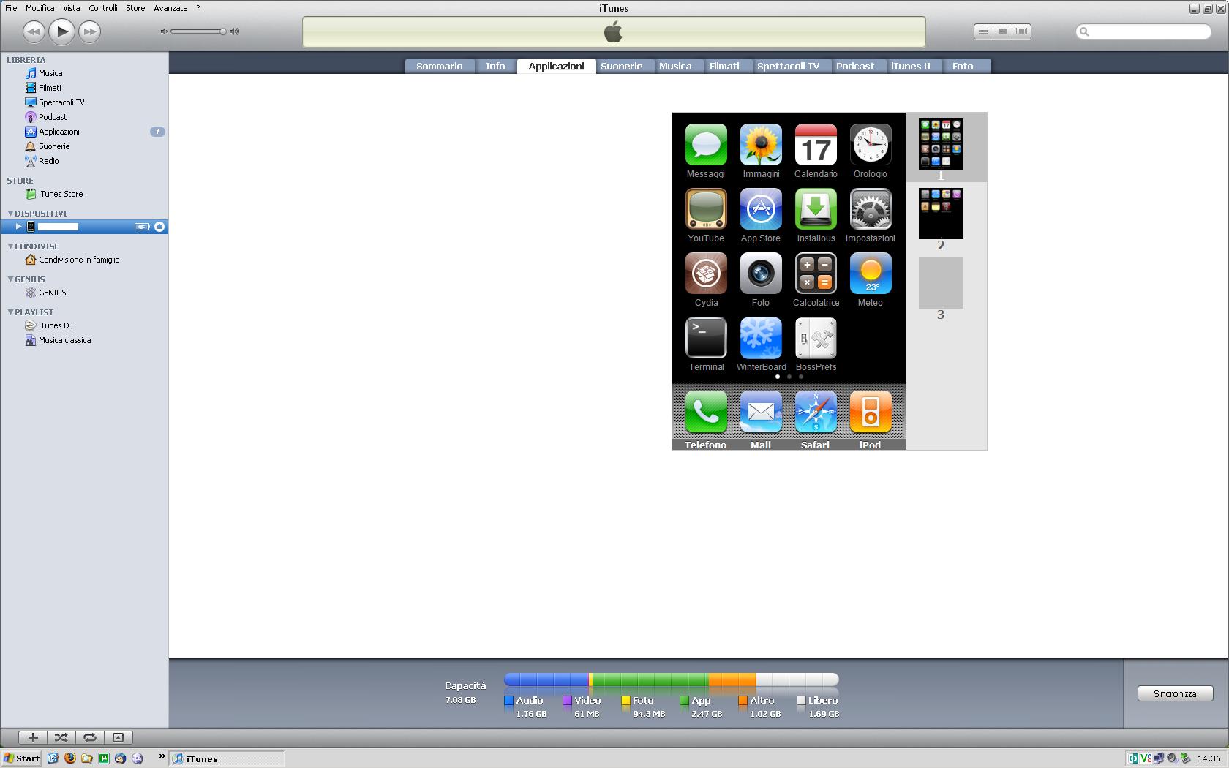The image size is (1229, 768).
Task: Open the Controlli menu
Action: (x=103, y=8)
